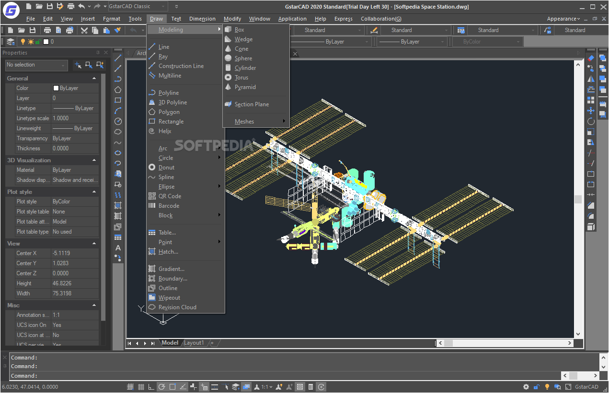
Task: Toggle layer lock padlock icon
Action: click(x=38, y=42)
